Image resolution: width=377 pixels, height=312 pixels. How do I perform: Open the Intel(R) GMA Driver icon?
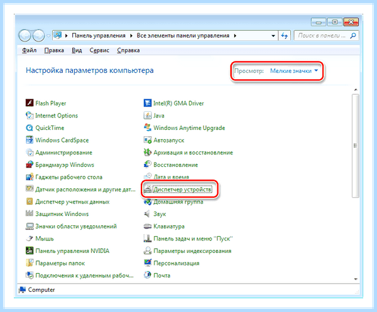[148, 103]
